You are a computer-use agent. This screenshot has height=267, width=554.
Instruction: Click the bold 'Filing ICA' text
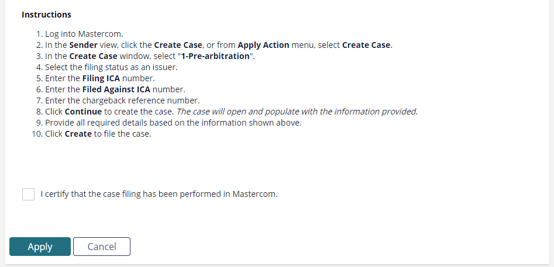pyautogui.click(x=101, y=78)
